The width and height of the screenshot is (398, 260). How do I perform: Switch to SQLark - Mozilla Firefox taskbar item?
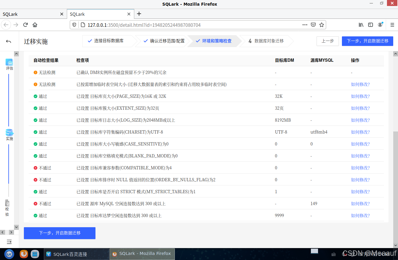[x=142, y=254]
